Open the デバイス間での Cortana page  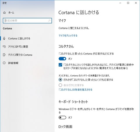click(x=20, y=55)
